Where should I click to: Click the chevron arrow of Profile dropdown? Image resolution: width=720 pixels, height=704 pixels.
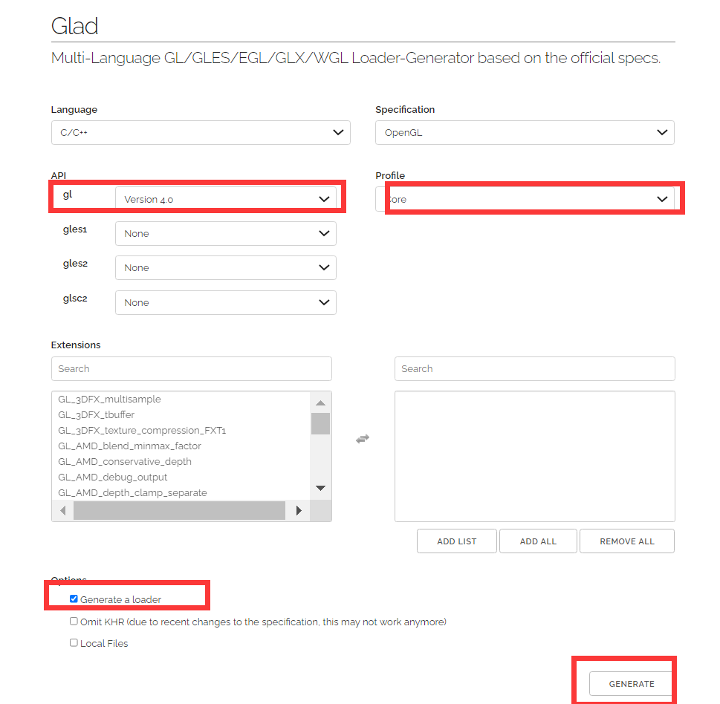[x=662, y=199]
